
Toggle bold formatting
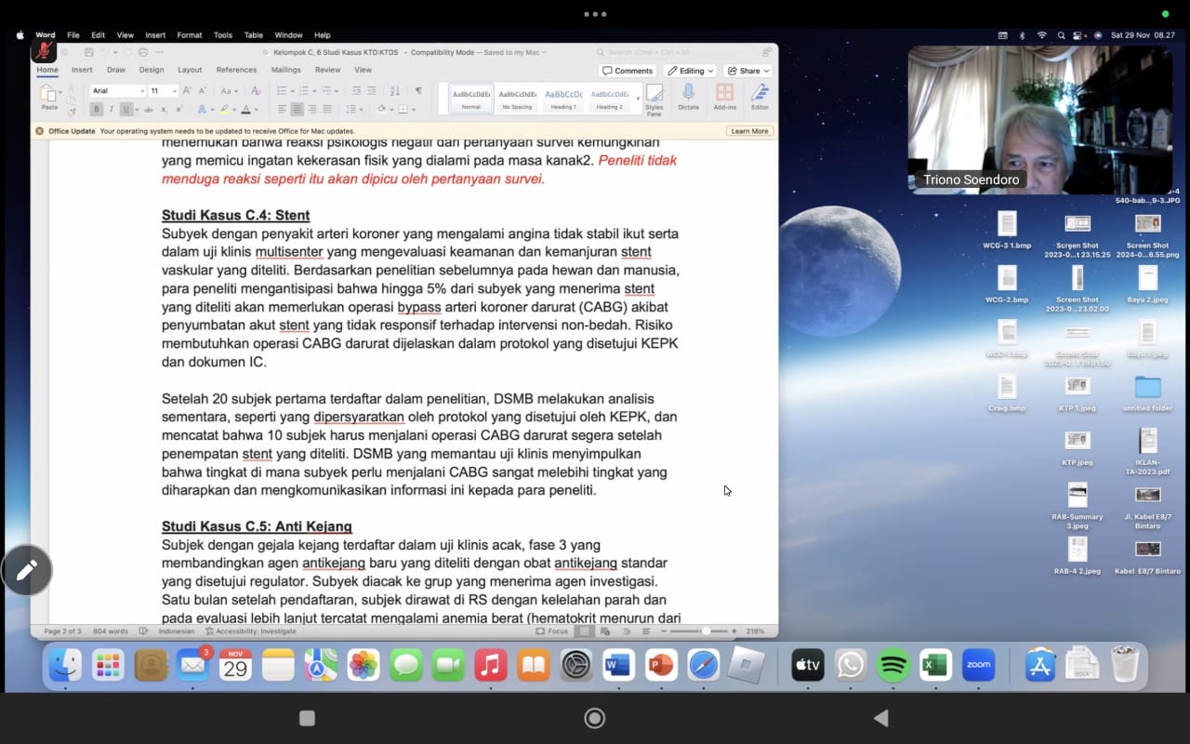coord(96,110)
